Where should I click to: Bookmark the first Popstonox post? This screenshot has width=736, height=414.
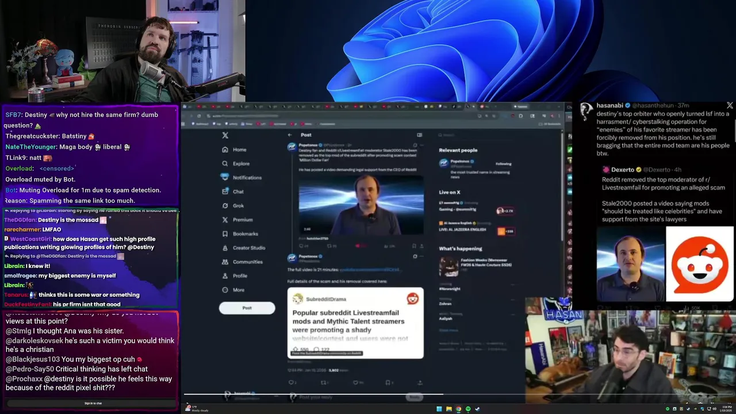pyautogui.click(x=413, y=246)
